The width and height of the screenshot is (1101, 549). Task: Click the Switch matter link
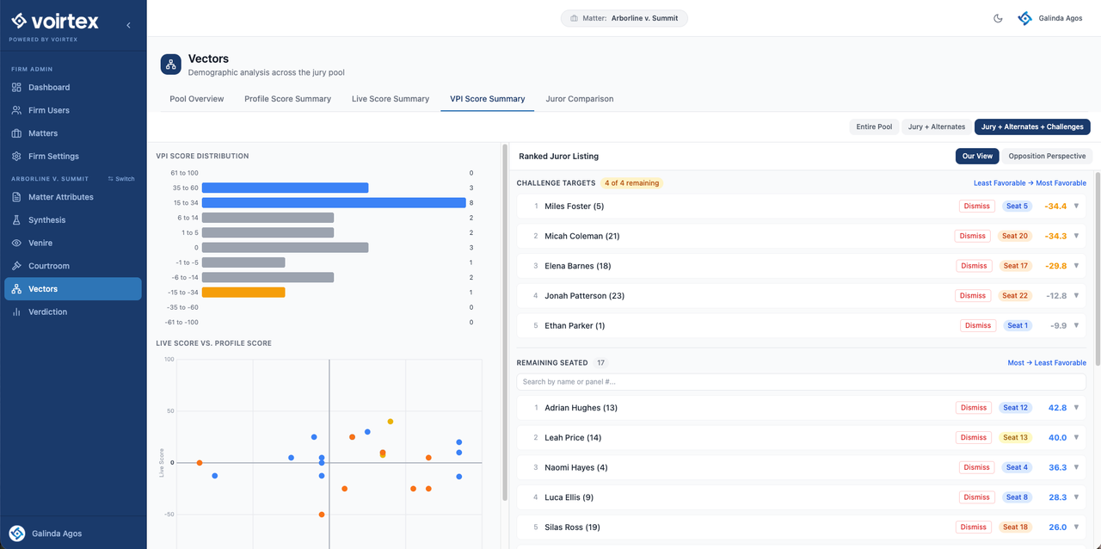pyautogui.click(x=121, y=179)
